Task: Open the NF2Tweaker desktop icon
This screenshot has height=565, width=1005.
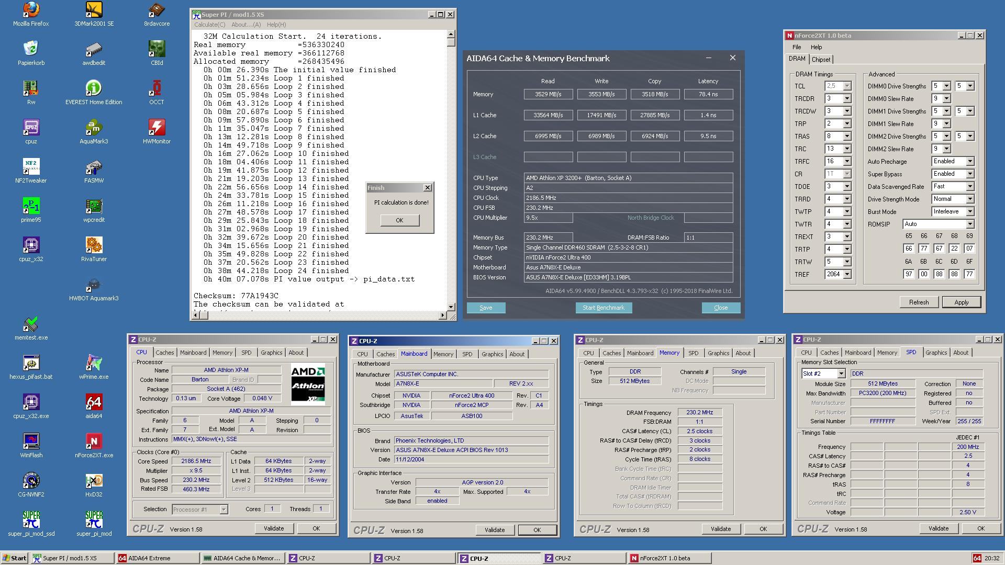Action: pyautogui.click(x=31, y=171)
